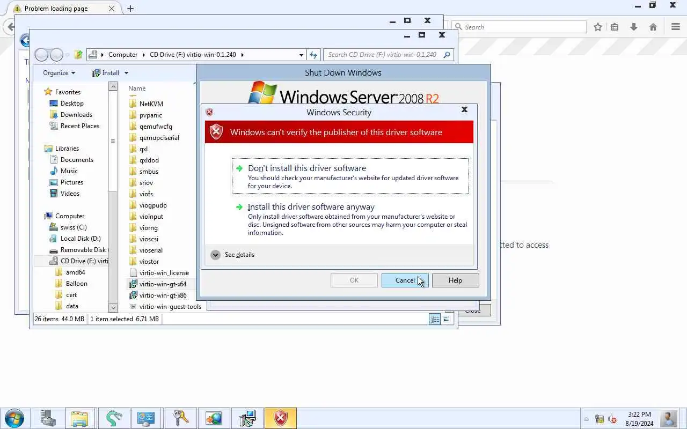Choose Install this driver software anyway

[350, 220]
